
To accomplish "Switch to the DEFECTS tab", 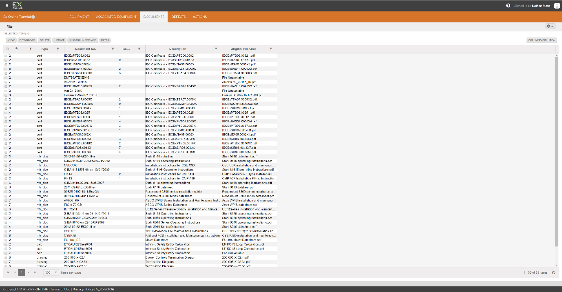I will tap(178, 17).
